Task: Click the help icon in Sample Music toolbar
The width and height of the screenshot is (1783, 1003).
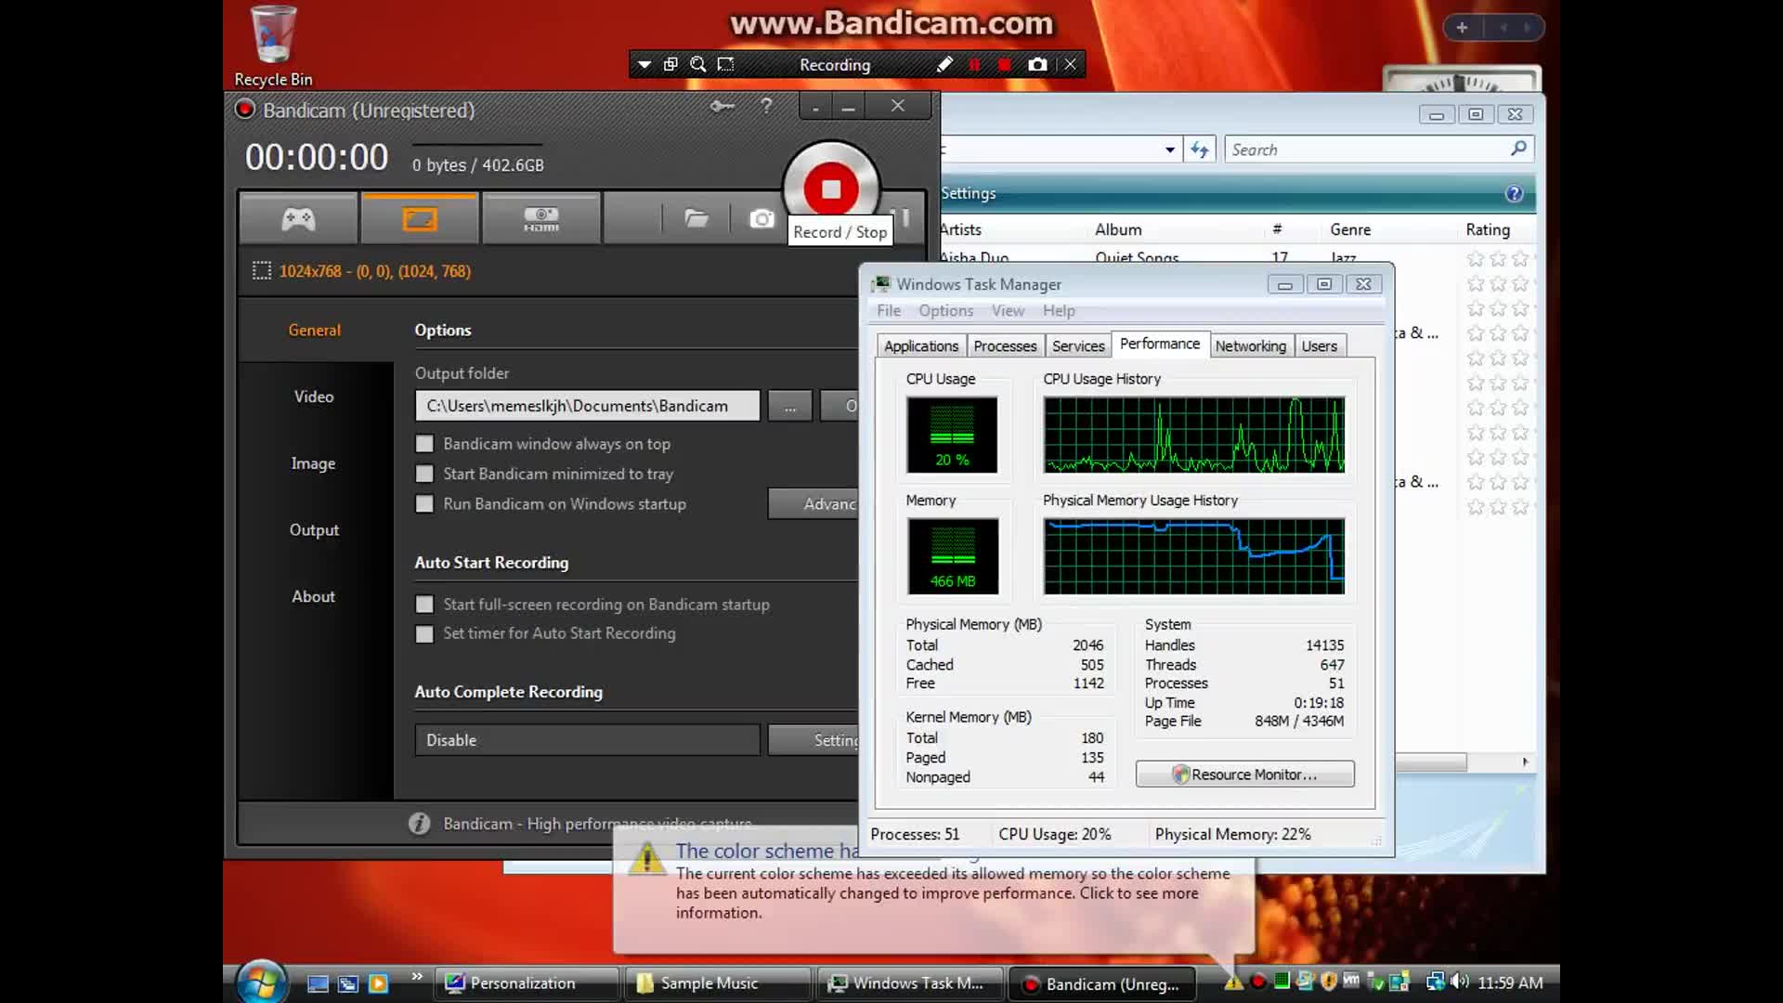Action: tap(1514, 193)
